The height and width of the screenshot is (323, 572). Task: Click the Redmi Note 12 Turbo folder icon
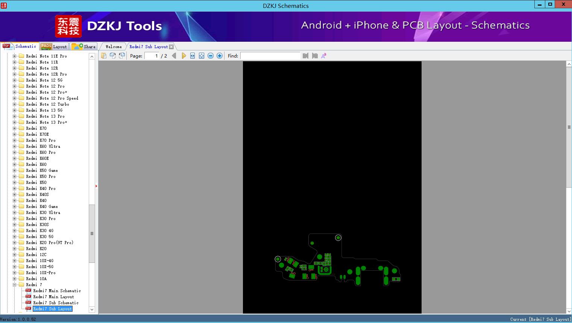21,104
